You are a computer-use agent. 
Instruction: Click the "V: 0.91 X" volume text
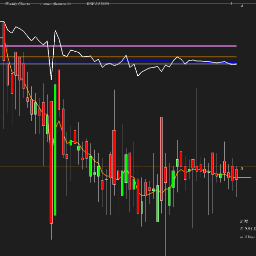tap(248, 229)
